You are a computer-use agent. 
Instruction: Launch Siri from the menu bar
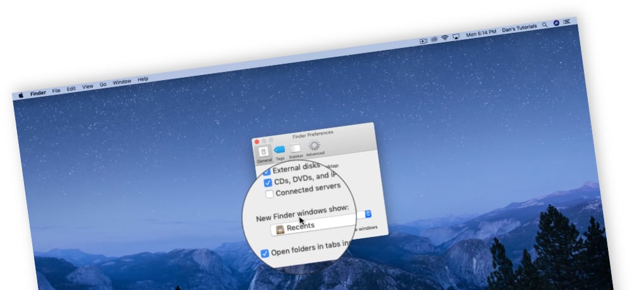tap(556, 23)
